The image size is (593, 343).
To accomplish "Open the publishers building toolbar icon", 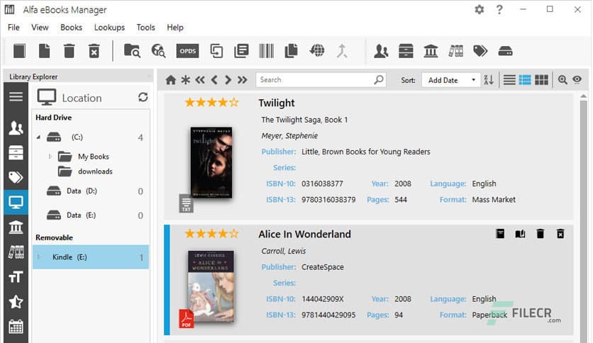I will [431, 51].
